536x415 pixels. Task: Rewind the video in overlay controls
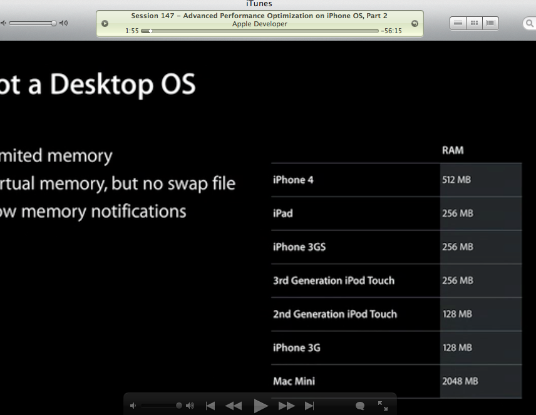pyautogui.click(x=234, y=406)
